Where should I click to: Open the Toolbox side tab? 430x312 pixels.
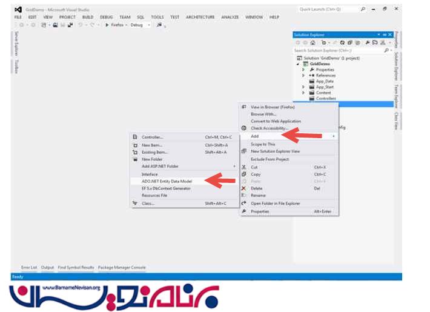[x=16, y=67]
